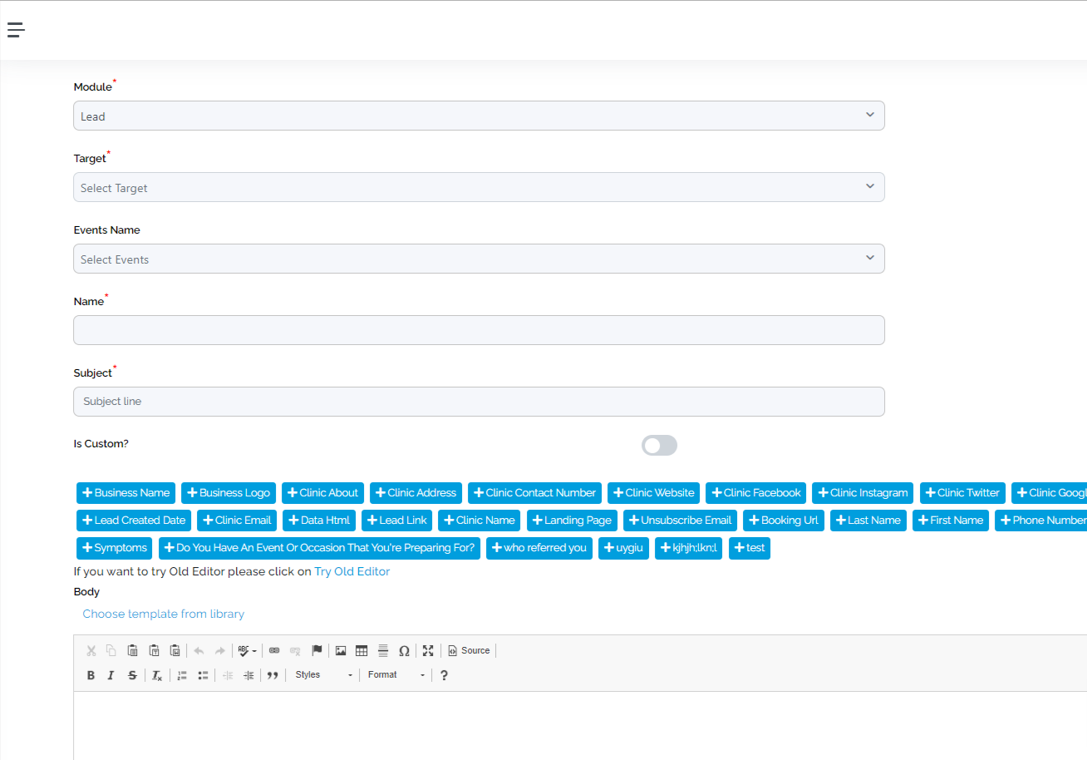Click Paste from Word icon
Screen dimensions: 1087x760
click(175, 650)
